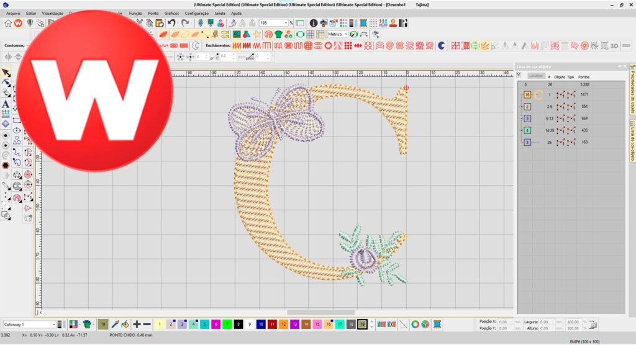Click the double-chevron expander in color-object list
The width and height of the screenshot is (636, 345).
click(x=519, y=75)
